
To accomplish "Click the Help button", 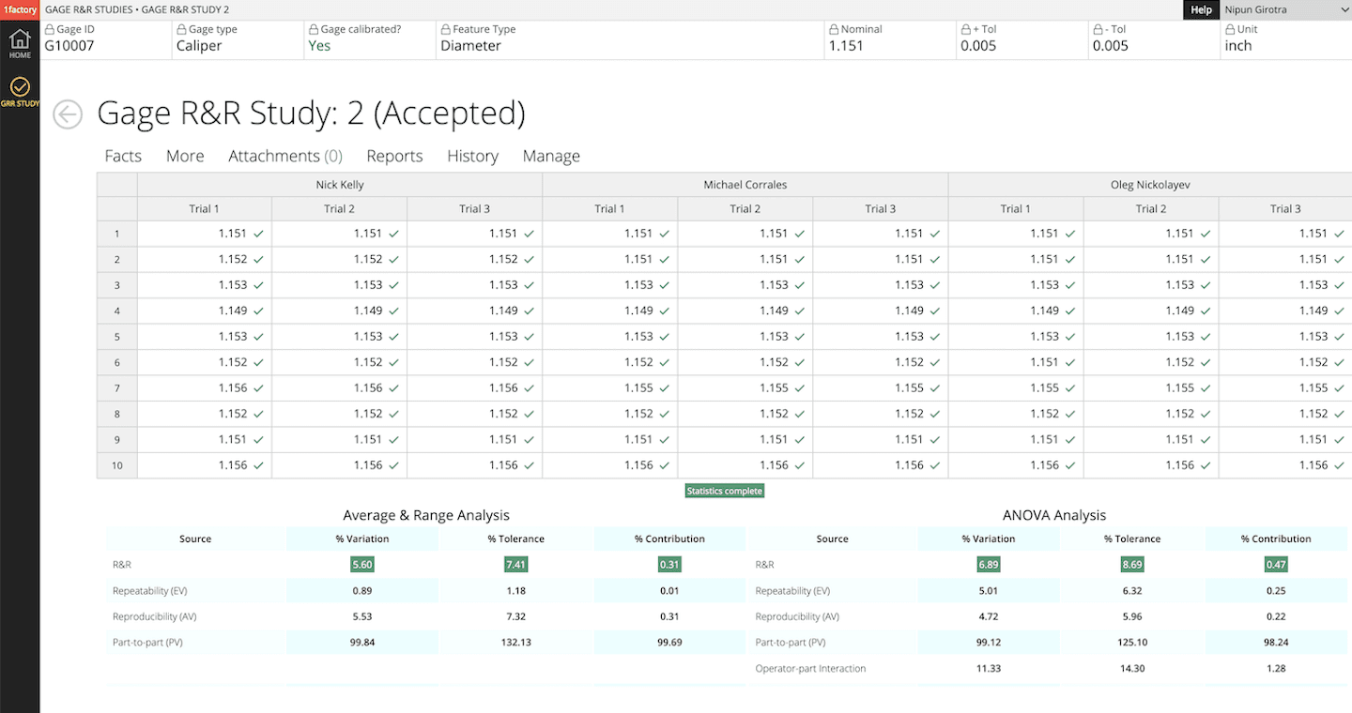I will coord(1201,9).
